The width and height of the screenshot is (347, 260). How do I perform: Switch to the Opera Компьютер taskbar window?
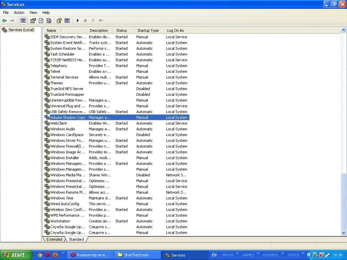click(90, 255)
